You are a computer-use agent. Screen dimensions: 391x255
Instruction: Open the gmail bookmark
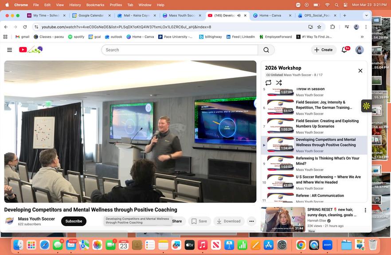pos(23,37)
